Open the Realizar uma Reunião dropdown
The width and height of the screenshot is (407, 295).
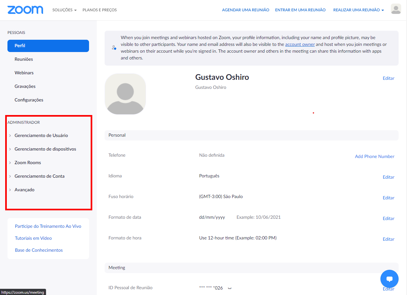point(358,10)
